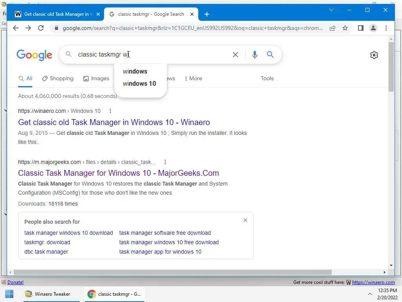Show hidden system tray icons
The width and height of the screenshot is (402, 302).
[x=370, y=294]
